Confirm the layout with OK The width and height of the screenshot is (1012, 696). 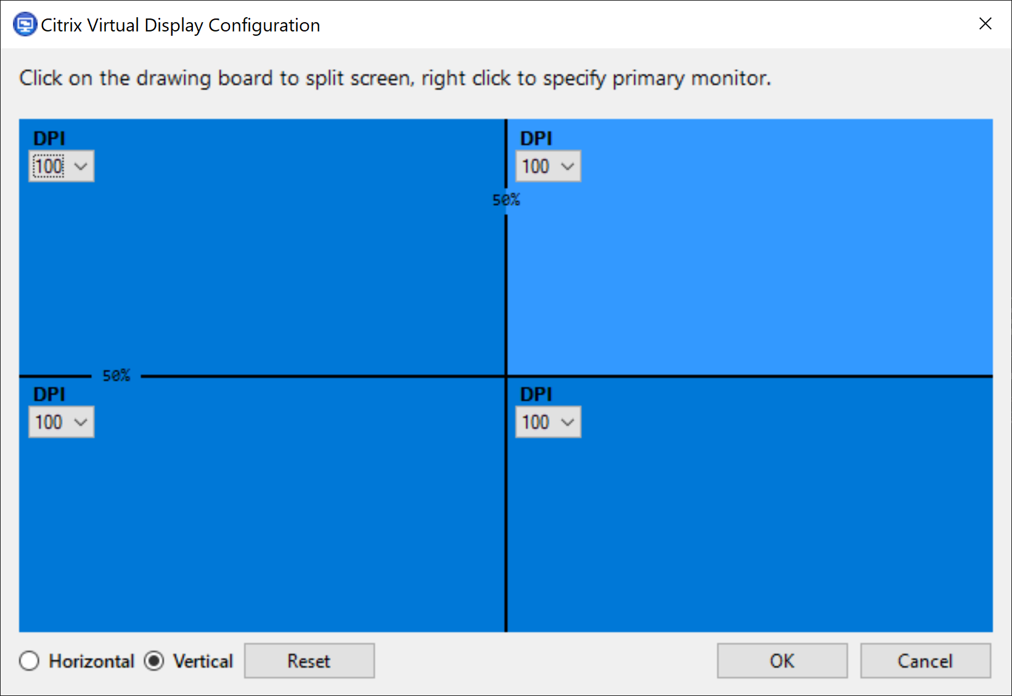point(782,661)
